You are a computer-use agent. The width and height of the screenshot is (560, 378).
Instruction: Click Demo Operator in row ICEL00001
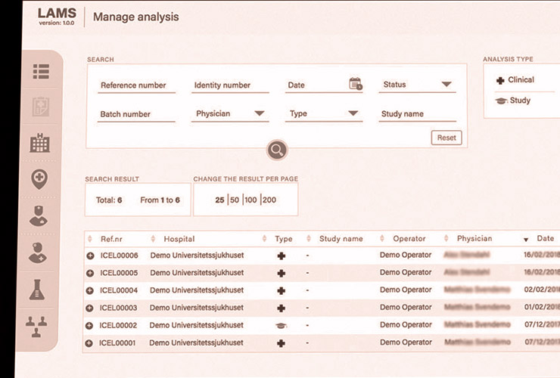coord(406,342)
